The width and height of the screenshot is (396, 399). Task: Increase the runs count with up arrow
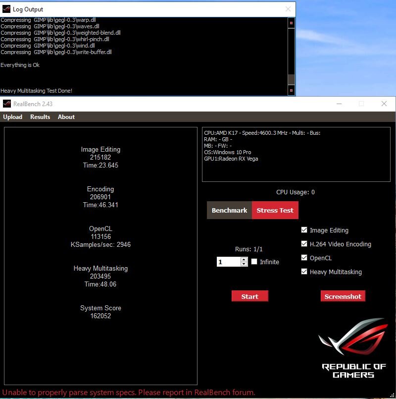tap(244, 260)
